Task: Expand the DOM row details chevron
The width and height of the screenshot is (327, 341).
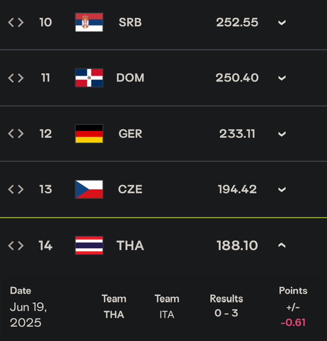Action: point(282,78)
